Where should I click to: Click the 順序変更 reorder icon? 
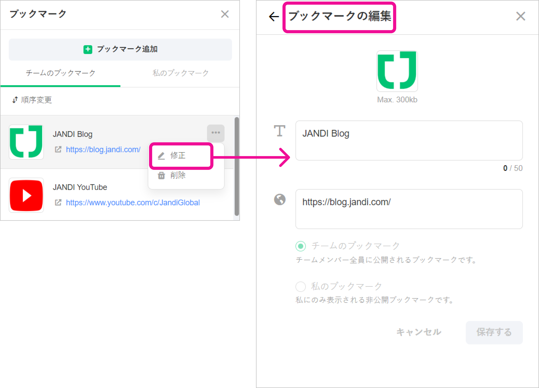pos(15,100)
